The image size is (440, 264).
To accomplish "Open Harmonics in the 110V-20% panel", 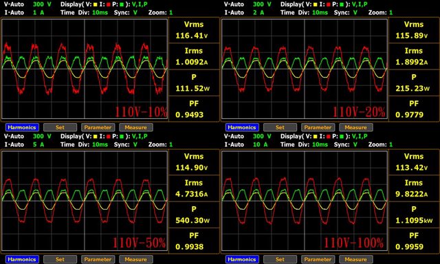I will [242, 127].
